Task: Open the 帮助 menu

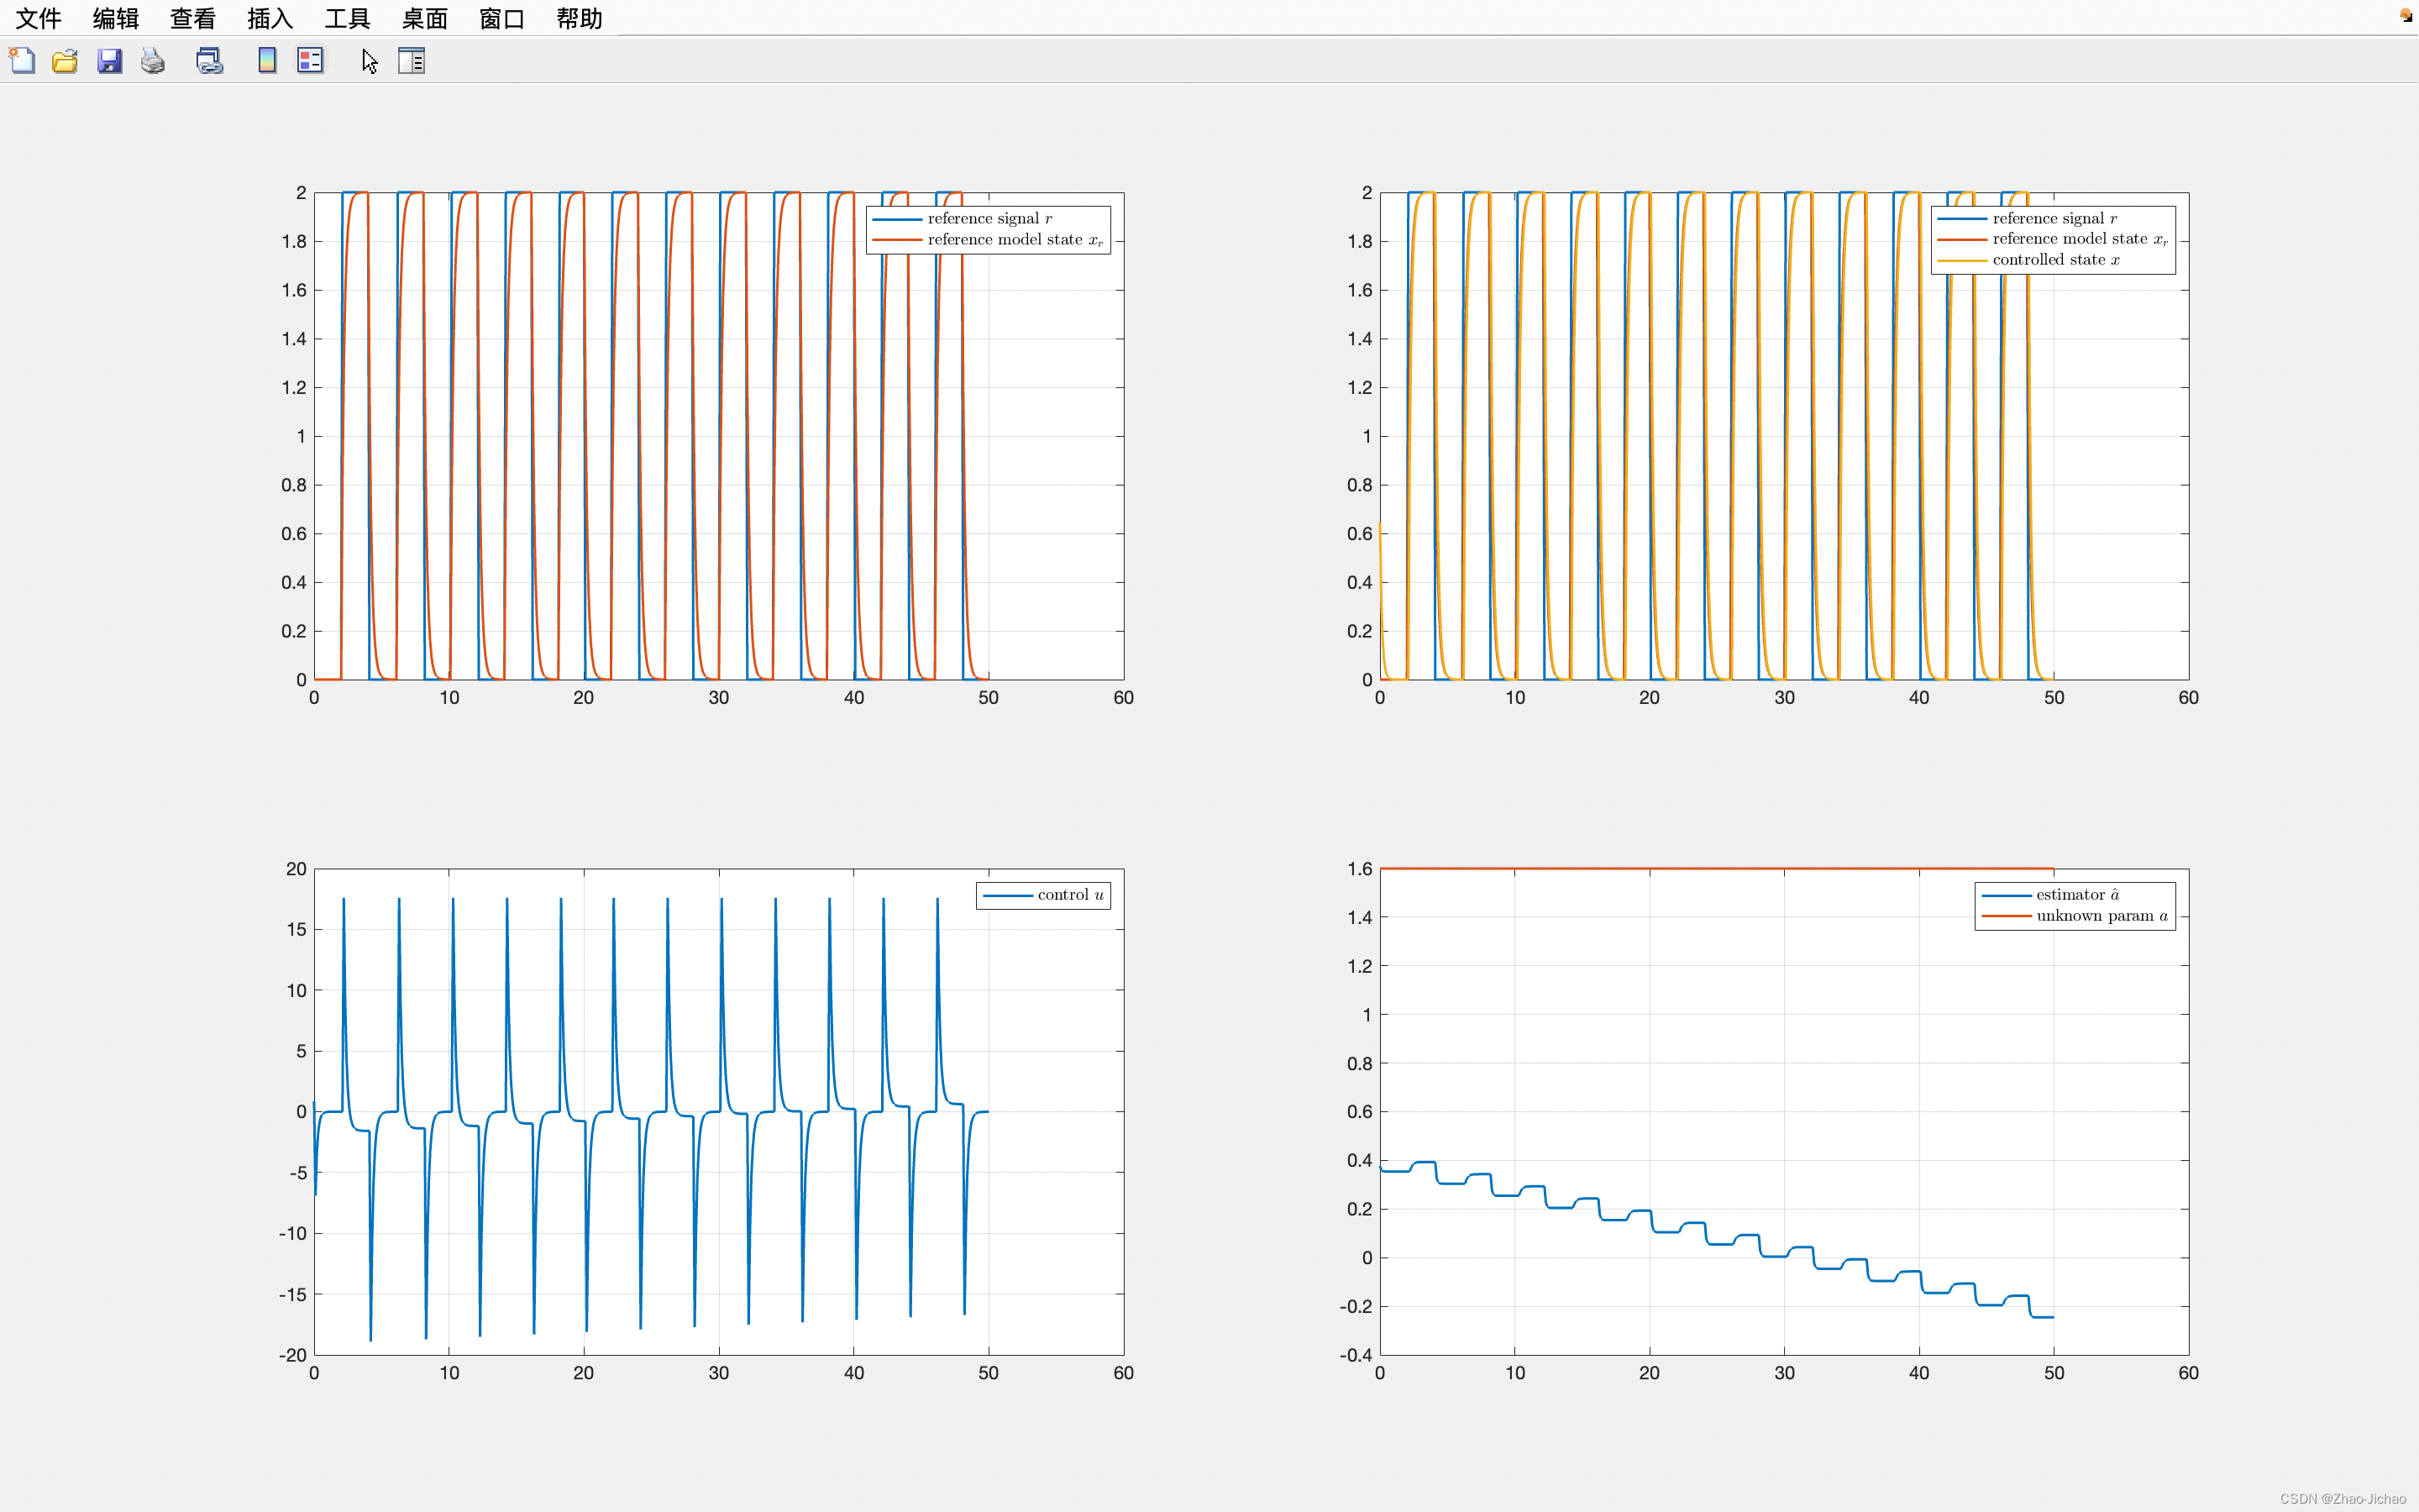Action: click(x=579, y=18)
